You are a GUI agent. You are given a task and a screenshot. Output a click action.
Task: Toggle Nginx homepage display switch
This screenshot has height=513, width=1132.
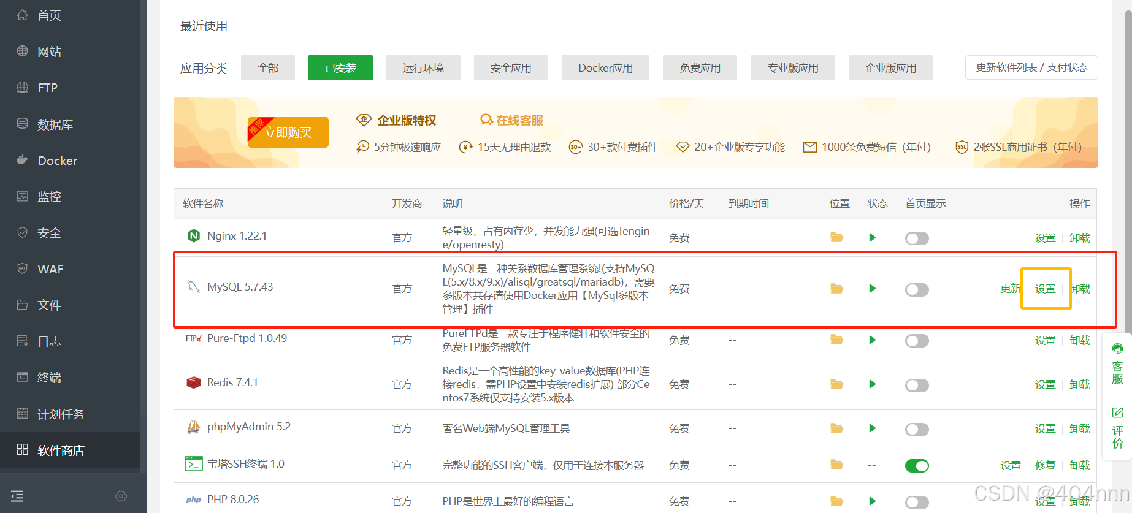917,238
